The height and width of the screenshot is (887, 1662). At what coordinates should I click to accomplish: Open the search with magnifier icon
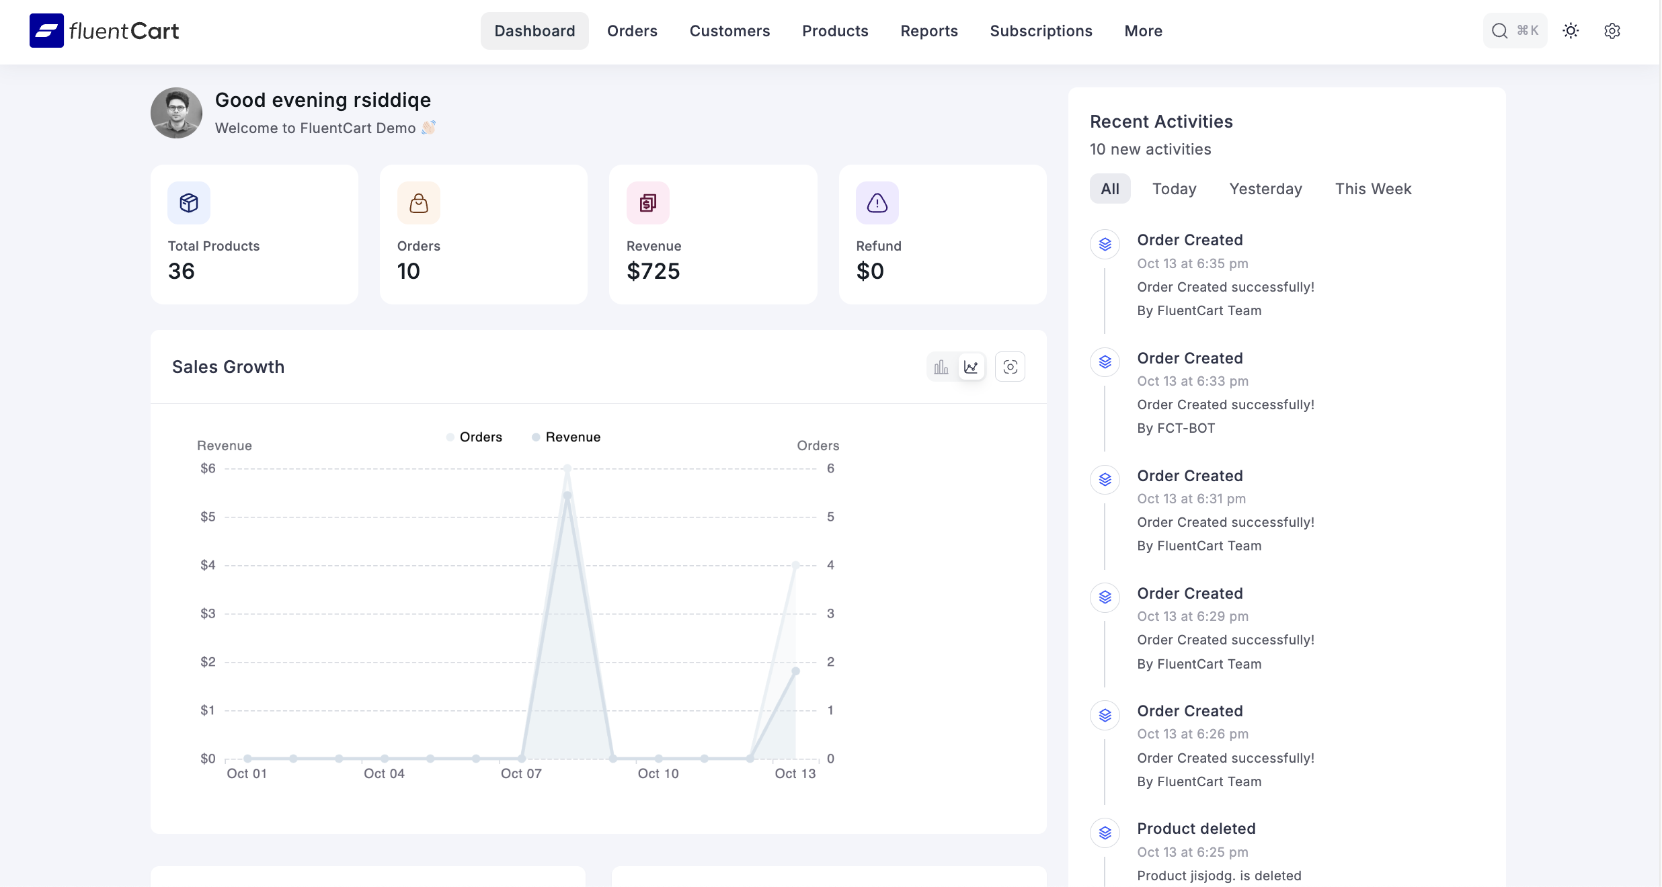pyautogui.click(x=1499, y=31)
